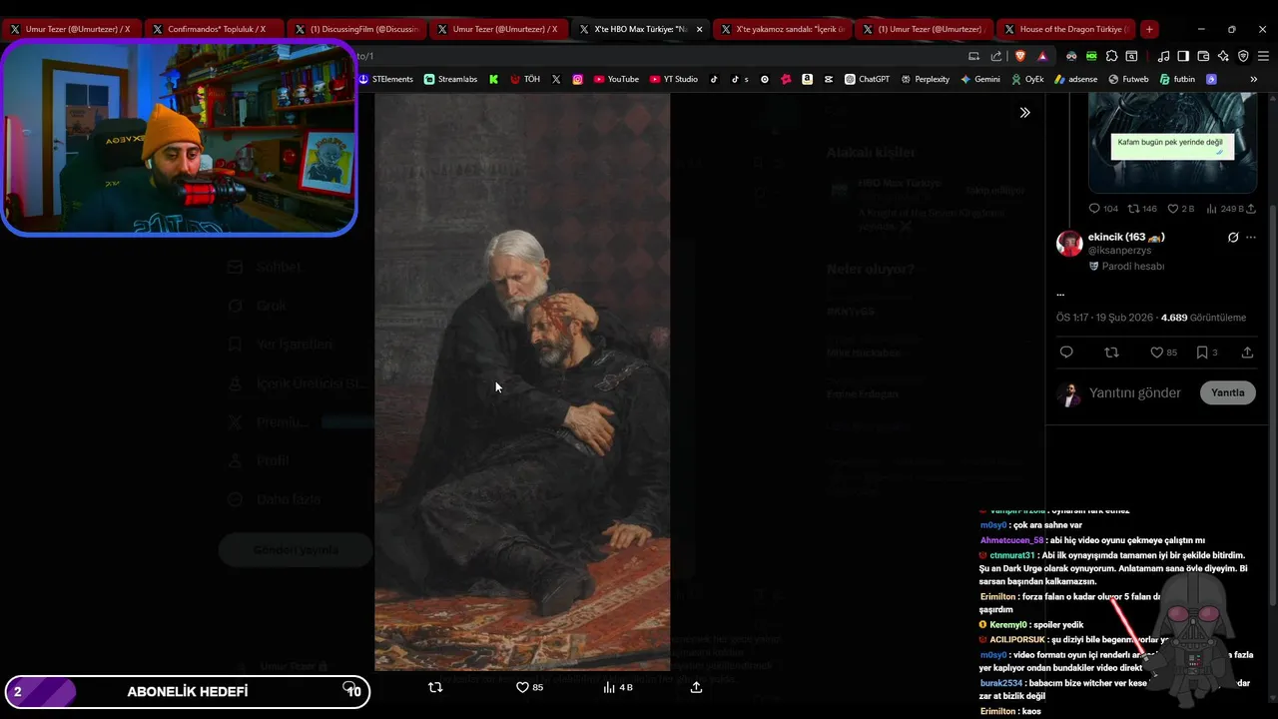1278x719 pixels.
Task: Open Leo AI sparkle icon
Action: tap(1223, 56)
